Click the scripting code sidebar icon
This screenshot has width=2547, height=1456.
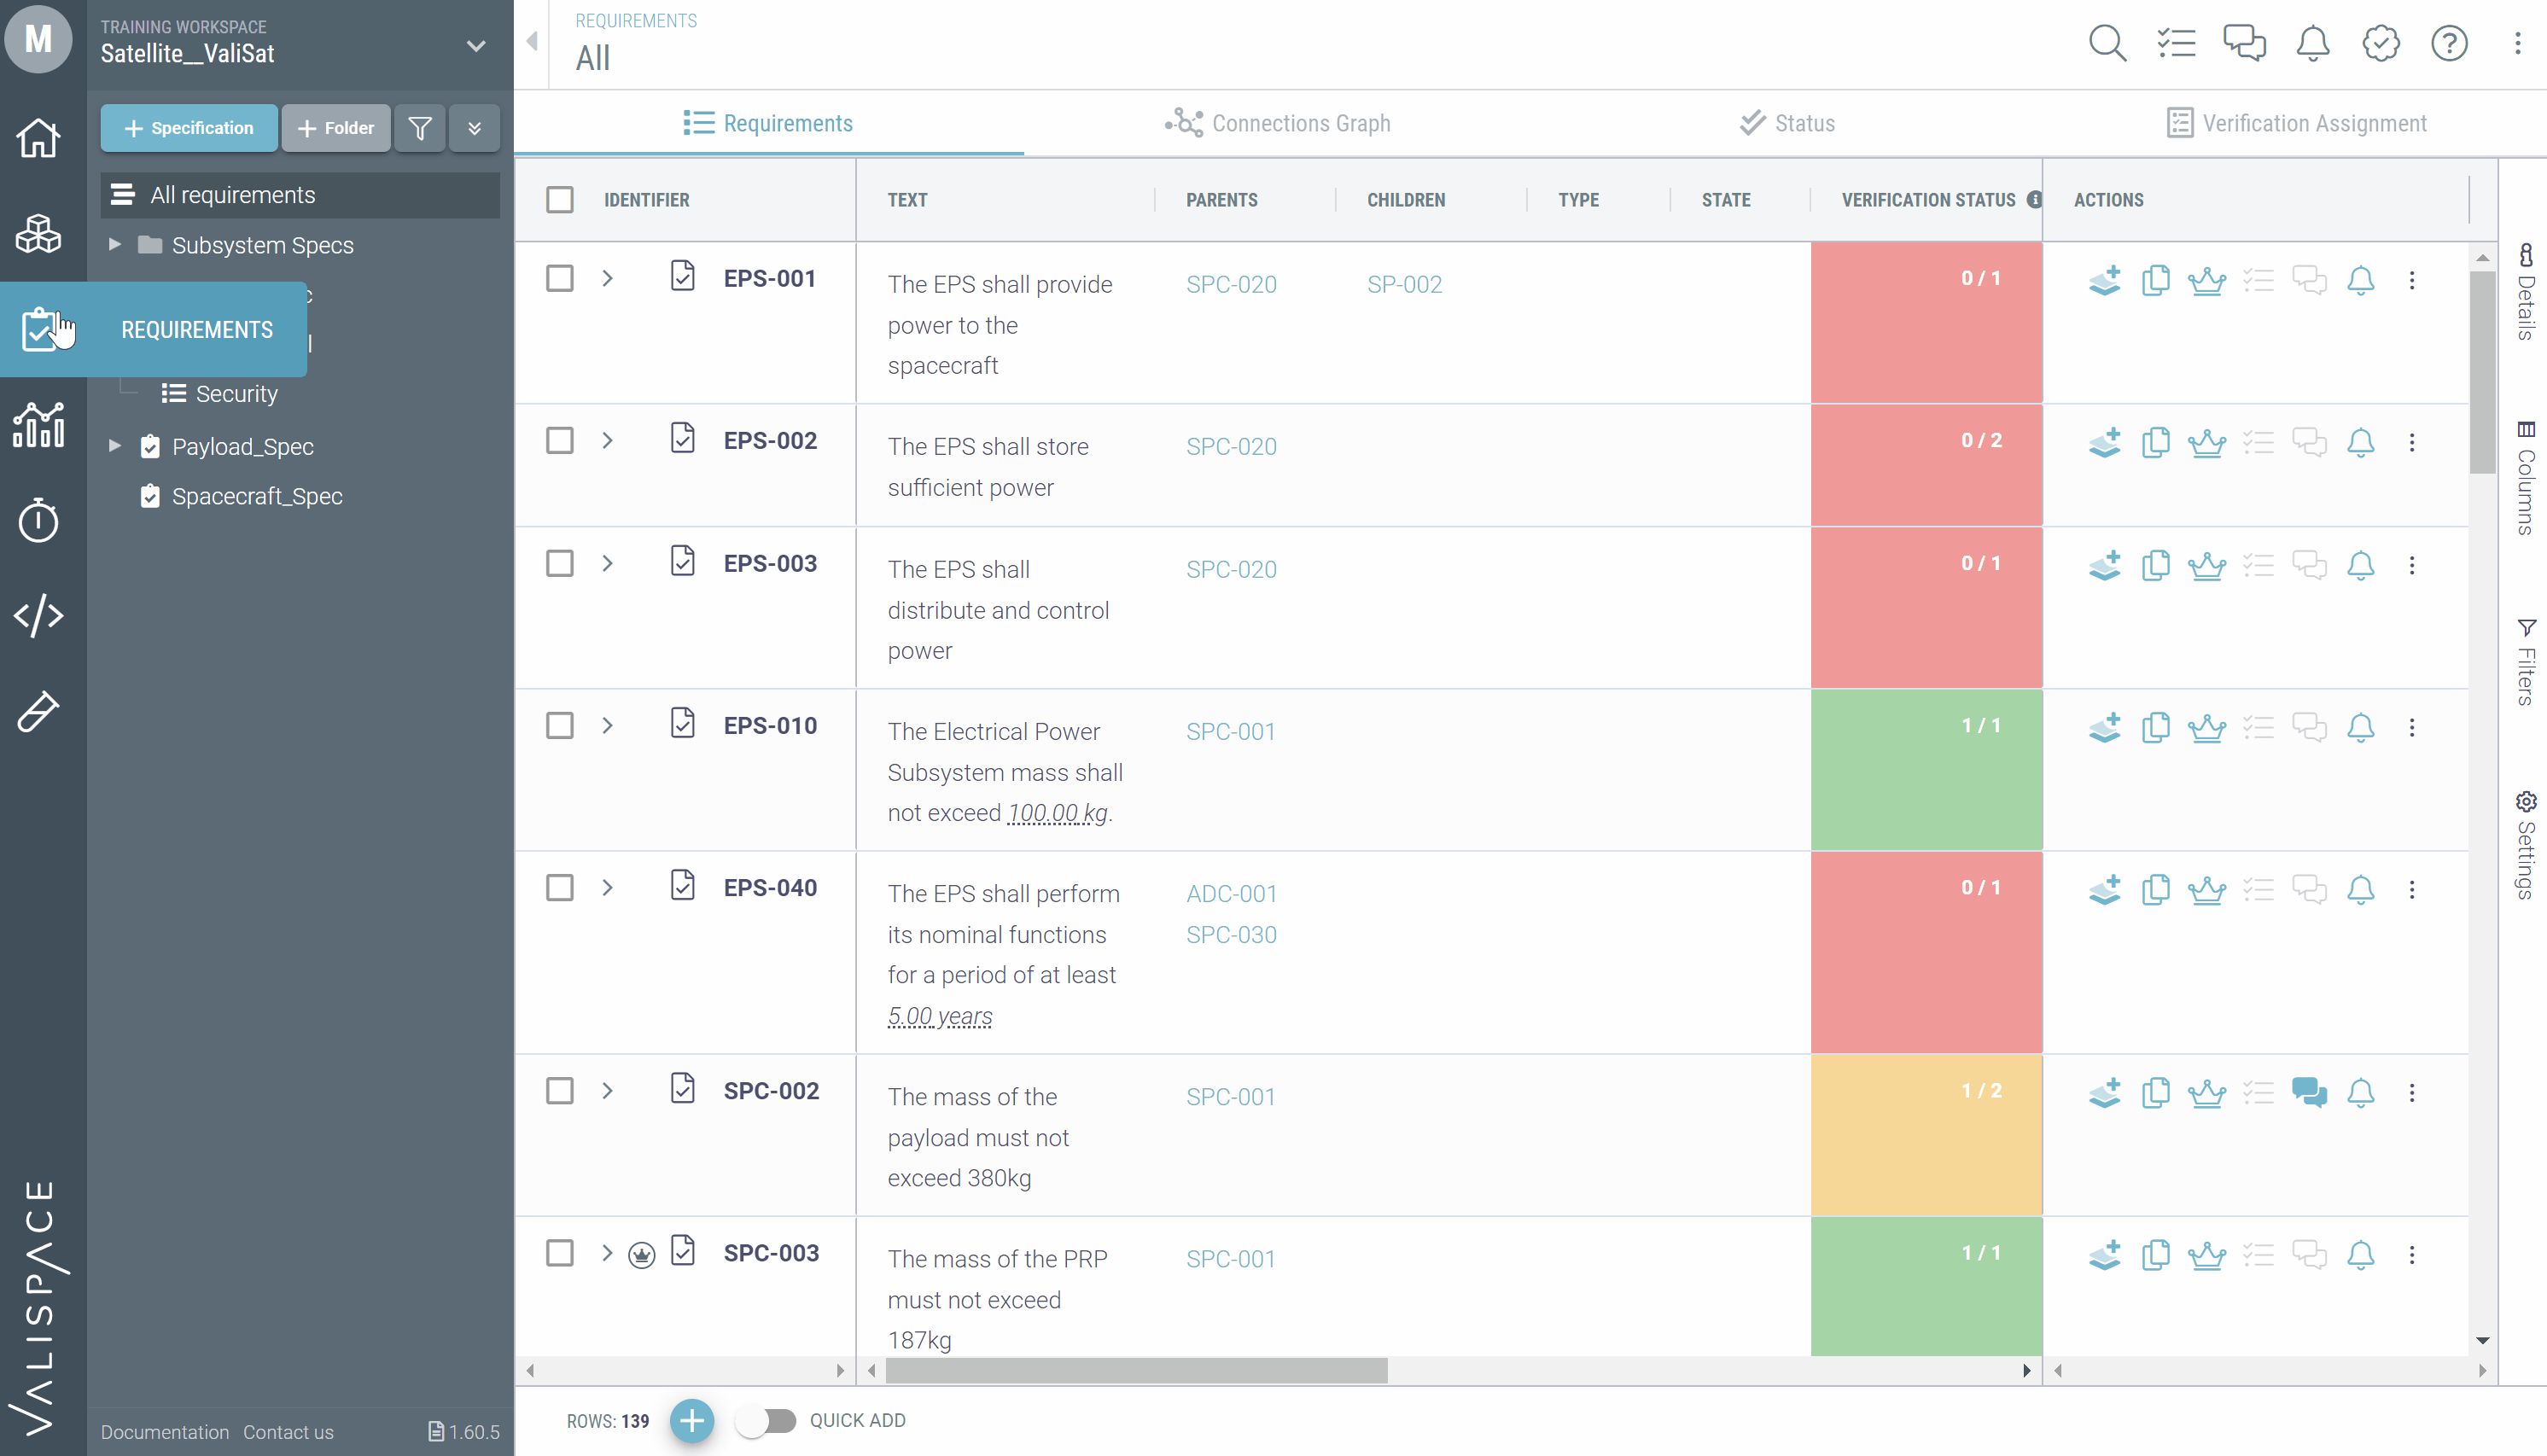(38, 616)
